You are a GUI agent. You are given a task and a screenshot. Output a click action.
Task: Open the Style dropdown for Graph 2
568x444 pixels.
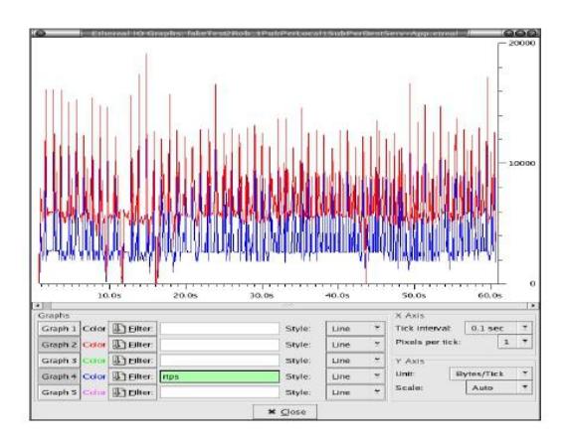click(x=355, y=345)
